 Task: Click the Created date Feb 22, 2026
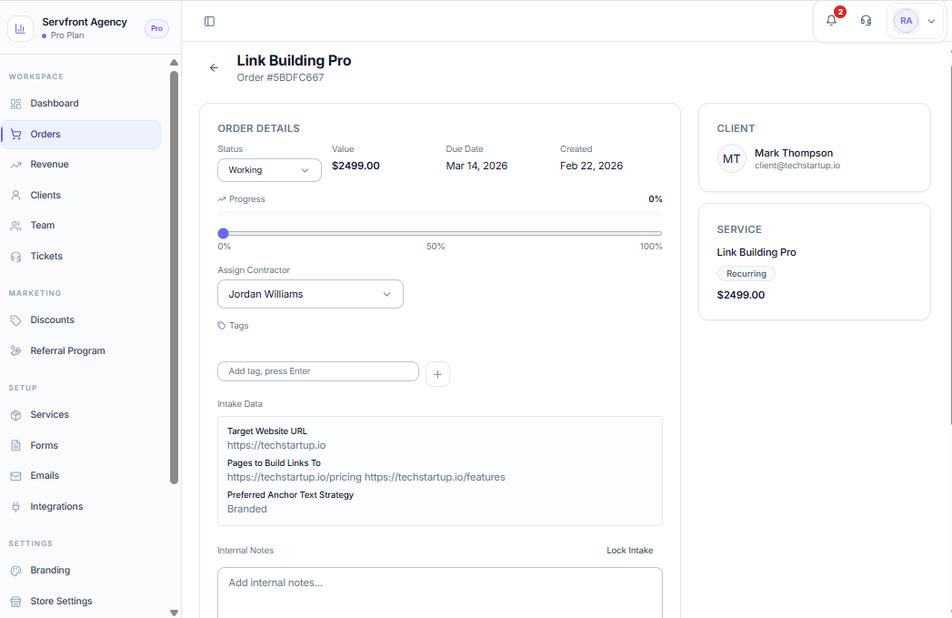pos(591,166)
